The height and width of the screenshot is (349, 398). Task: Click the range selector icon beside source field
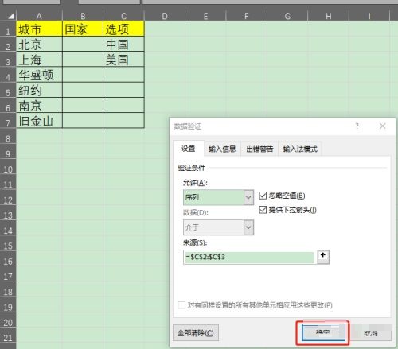pos(323,257)
